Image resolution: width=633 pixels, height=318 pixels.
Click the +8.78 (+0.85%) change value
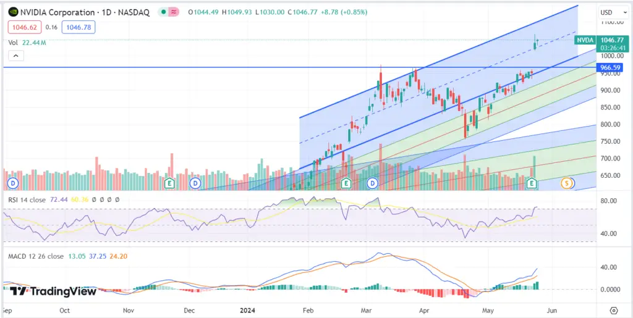coord(344,12)
